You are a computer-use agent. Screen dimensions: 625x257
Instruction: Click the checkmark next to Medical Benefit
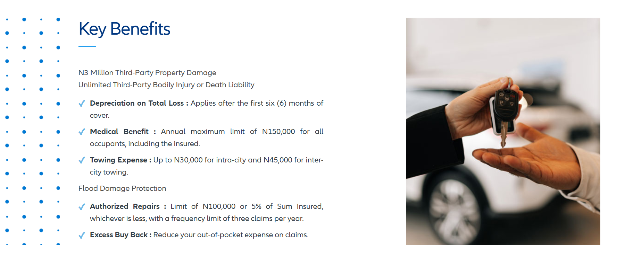click(x=82, y=132)
